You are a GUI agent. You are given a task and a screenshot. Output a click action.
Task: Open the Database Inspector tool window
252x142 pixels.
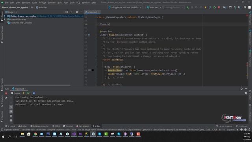[39, 126]
